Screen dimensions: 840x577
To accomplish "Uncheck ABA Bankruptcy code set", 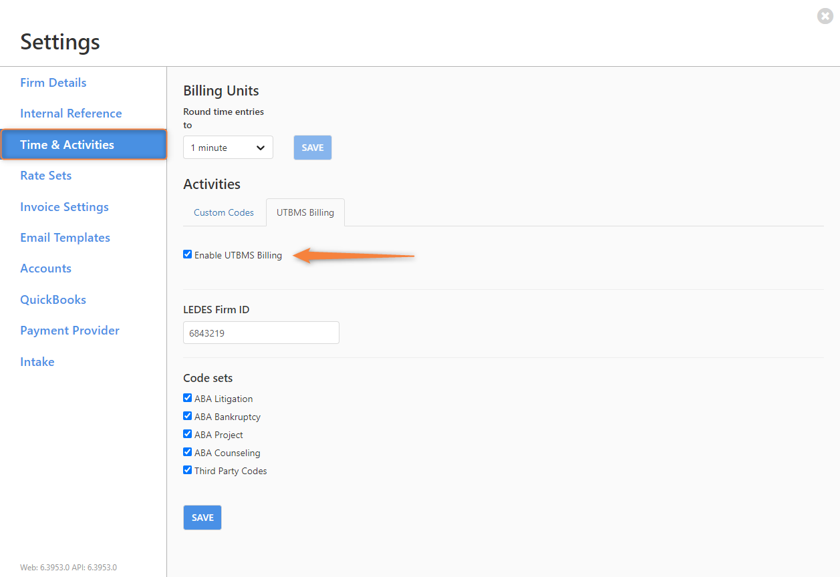I will [x=187, y=415].
